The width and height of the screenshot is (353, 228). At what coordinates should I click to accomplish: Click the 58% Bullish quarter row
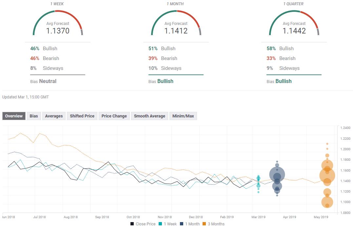point(281,48)
